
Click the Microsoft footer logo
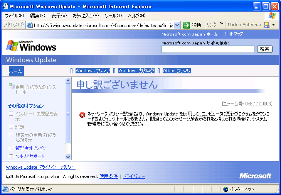256,176
